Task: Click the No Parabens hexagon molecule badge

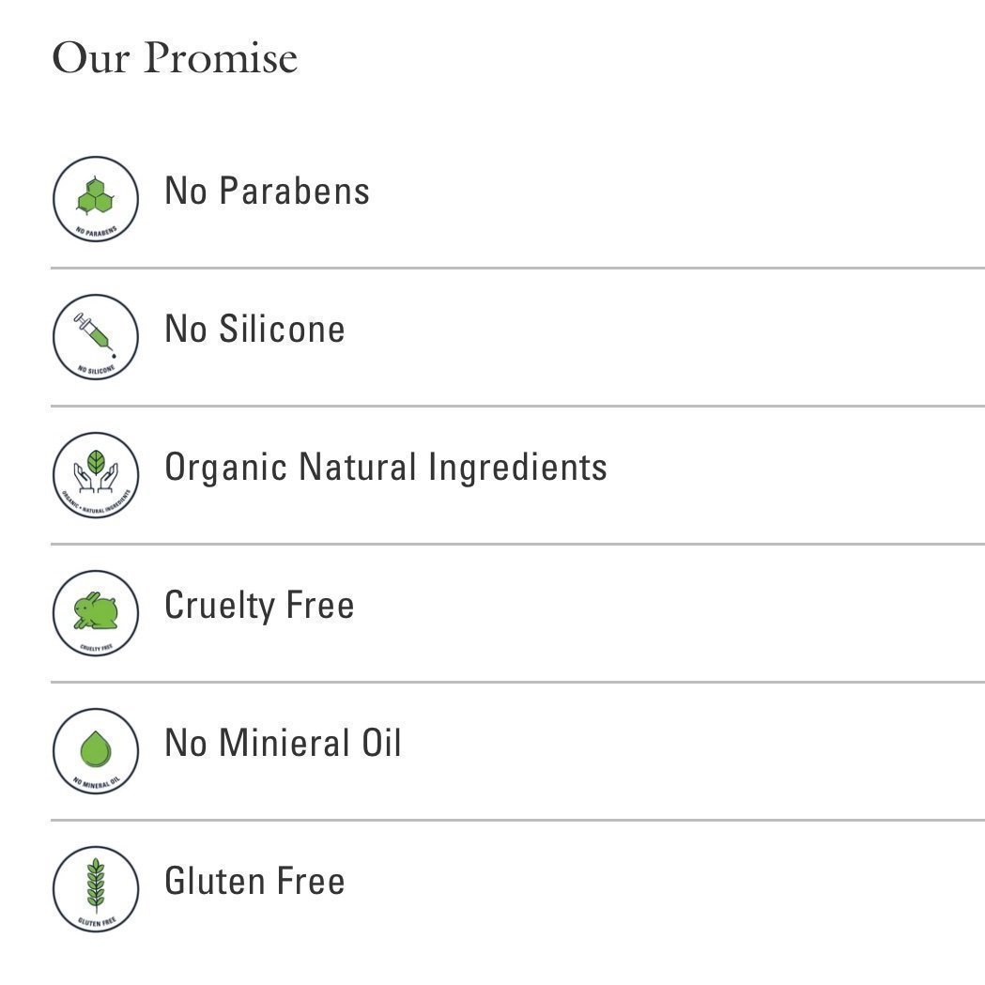Action: [x=96, y=198]
